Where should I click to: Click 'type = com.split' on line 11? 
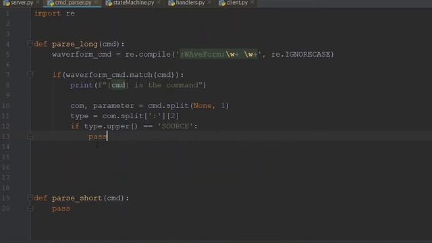(107, 116)
